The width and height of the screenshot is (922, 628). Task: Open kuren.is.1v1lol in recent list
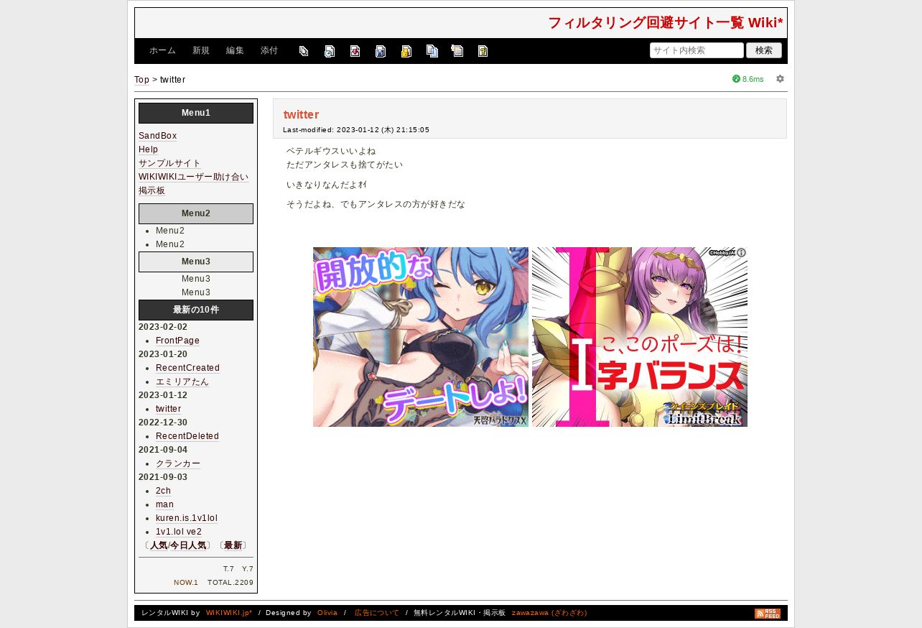pos(187,518)
